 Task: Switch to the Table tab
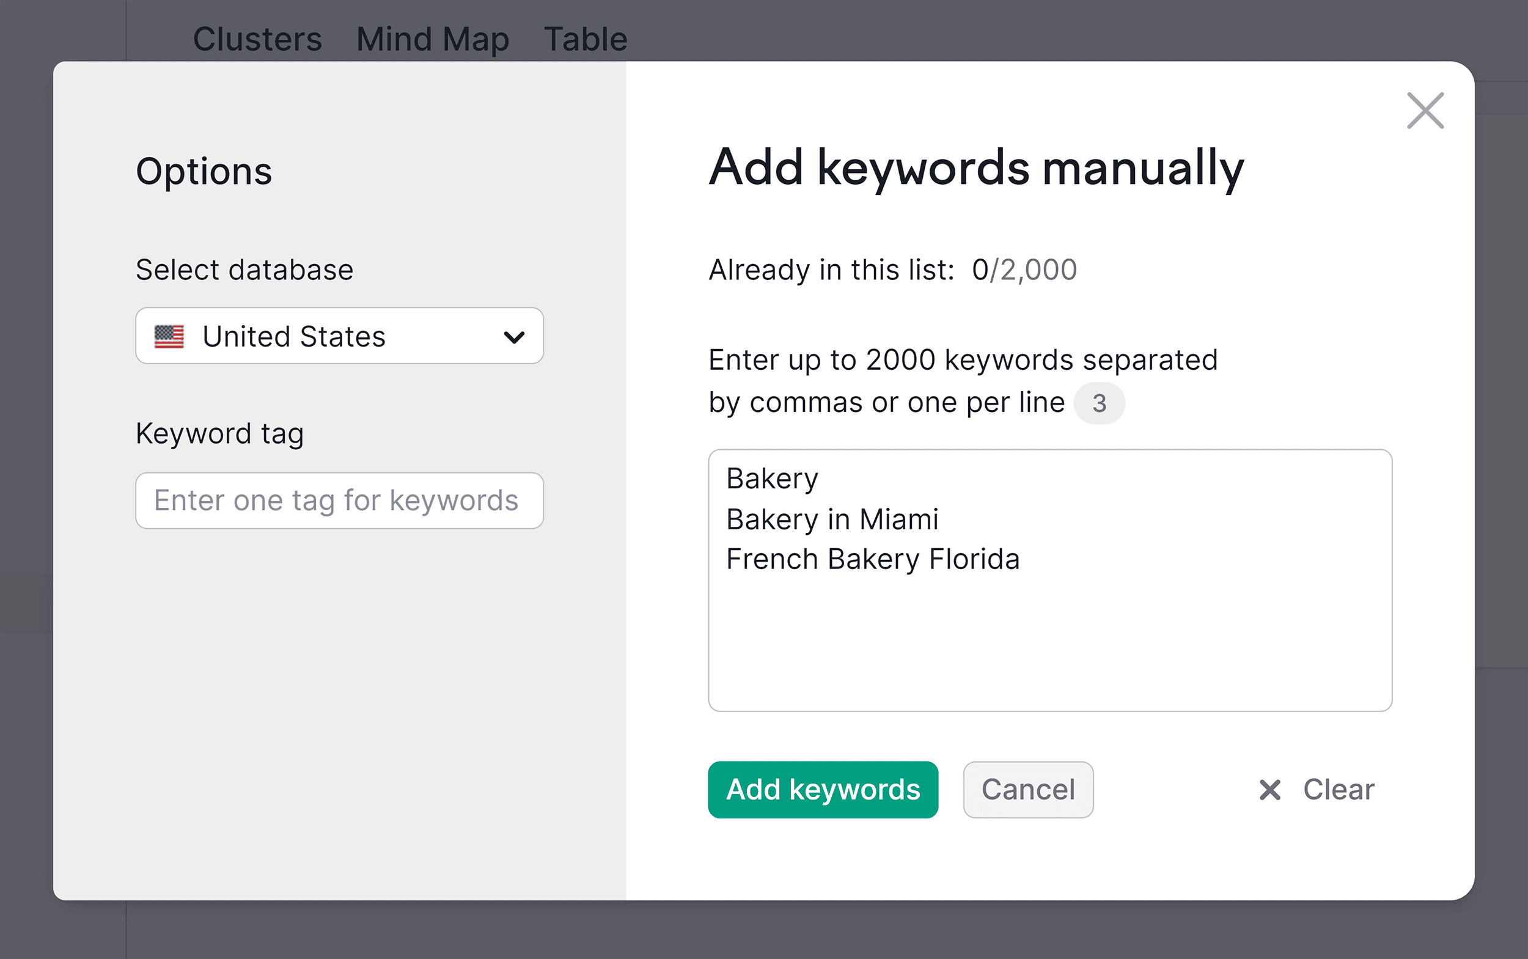tap(584, 38)
